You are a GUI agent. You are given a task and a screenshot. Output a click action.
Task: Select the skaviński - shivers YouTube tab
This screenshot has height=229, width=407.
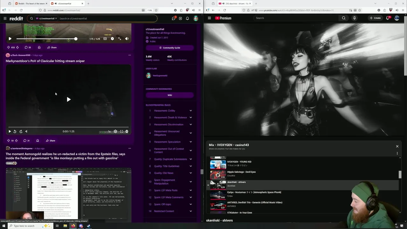235,3
